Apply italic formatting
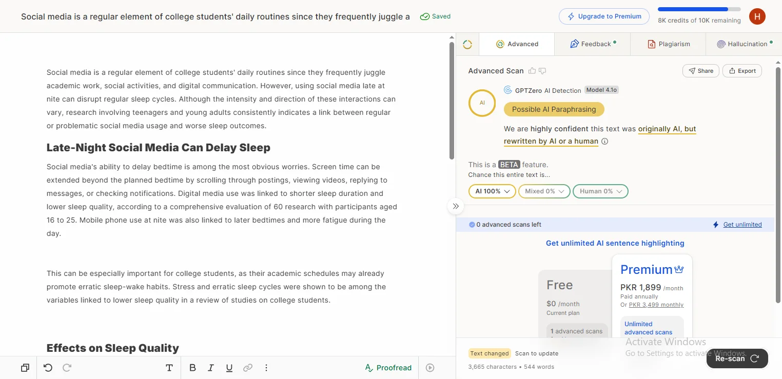 [x=211, y=368]
